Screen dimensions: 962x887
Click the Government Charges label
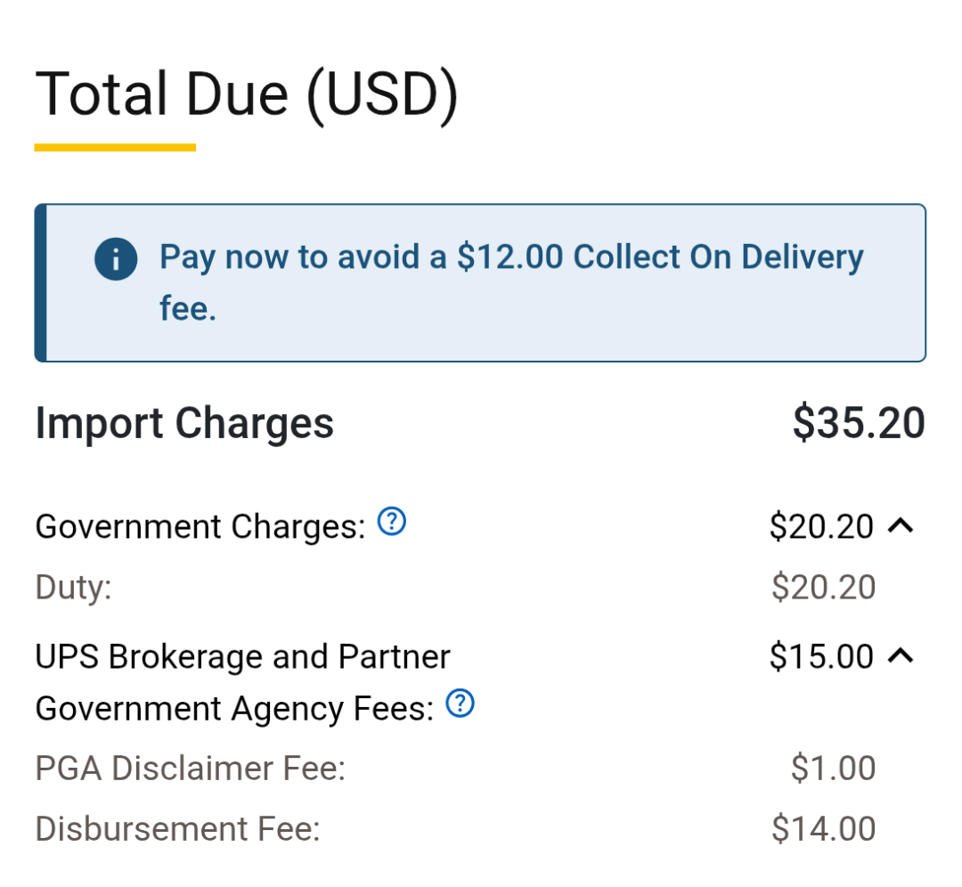coord(200,527)
